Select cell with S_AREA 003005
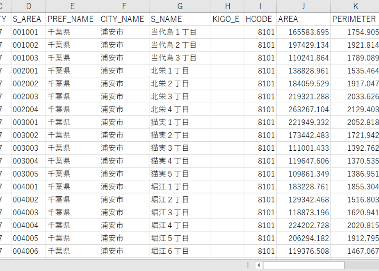 point(29,174)
